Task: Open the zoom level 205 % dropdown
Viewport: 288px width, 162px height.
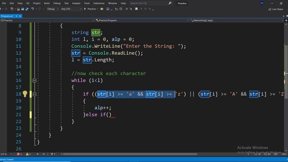Action: tap(6, 154)
